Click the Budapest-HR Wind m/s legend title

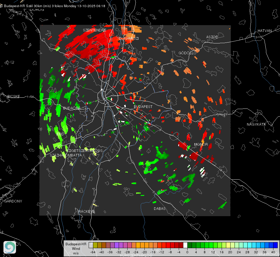(x=76, y=249)
